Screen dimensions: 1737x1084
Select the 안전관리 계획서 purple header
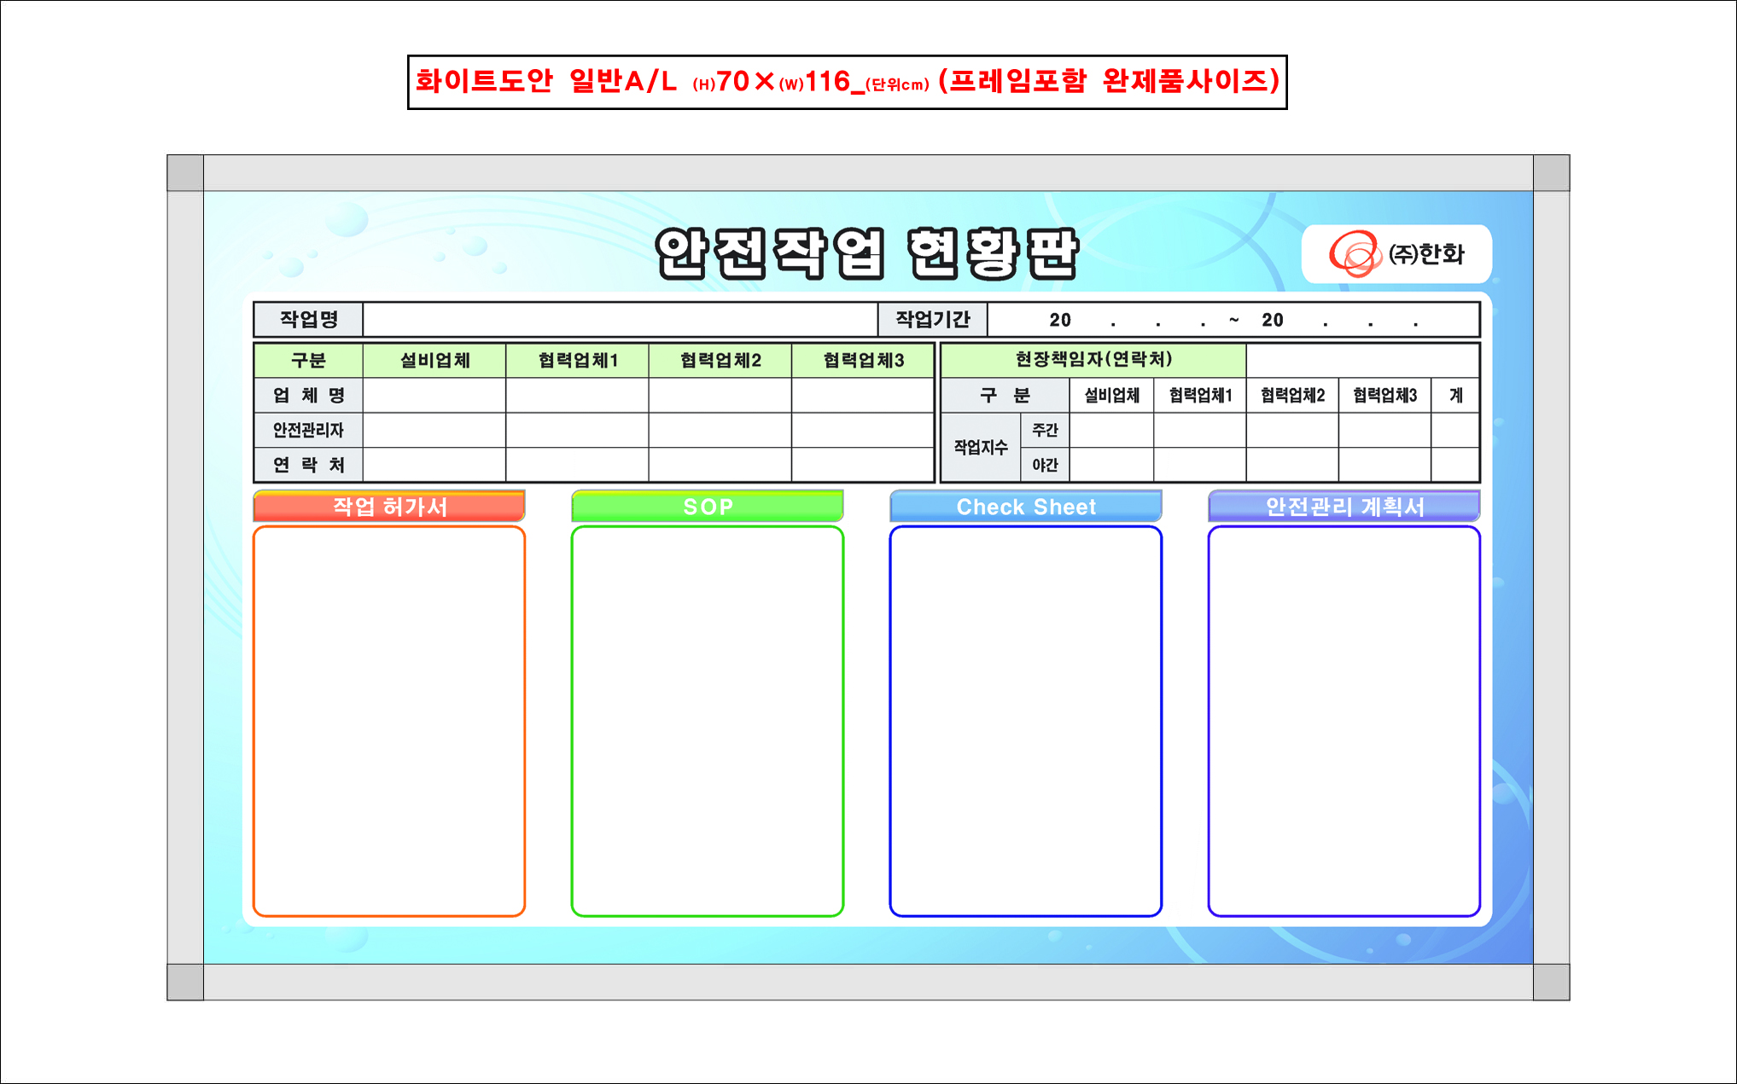coord(1344,507)
